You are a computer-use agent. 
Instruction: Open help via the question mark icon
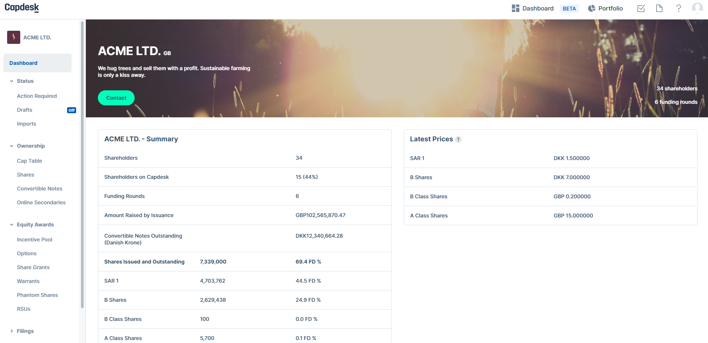tap(678, 8)
